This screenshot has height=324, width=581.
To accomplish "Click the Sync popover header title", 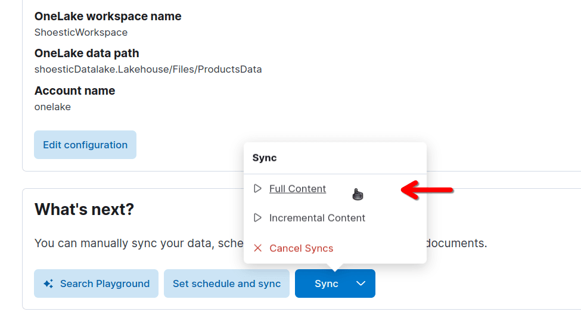I will (x=265, y=158).
